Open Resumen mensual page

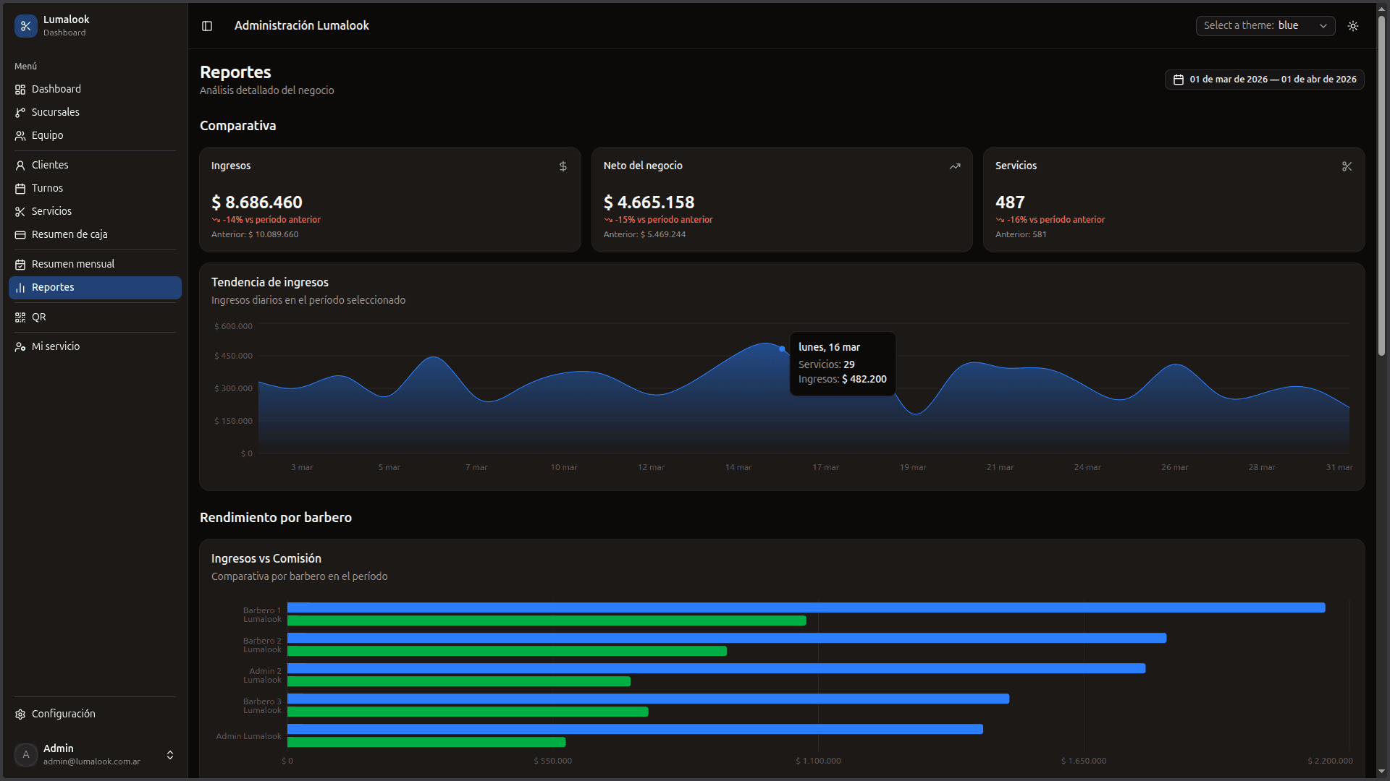point(95,264)
